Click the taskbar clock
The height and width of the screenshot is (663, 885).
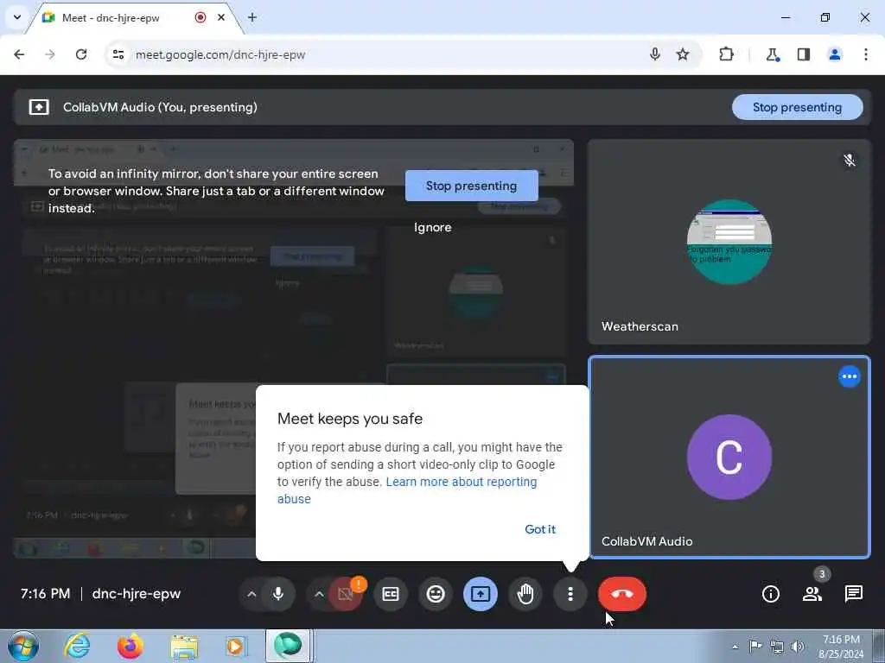[841, 647]
